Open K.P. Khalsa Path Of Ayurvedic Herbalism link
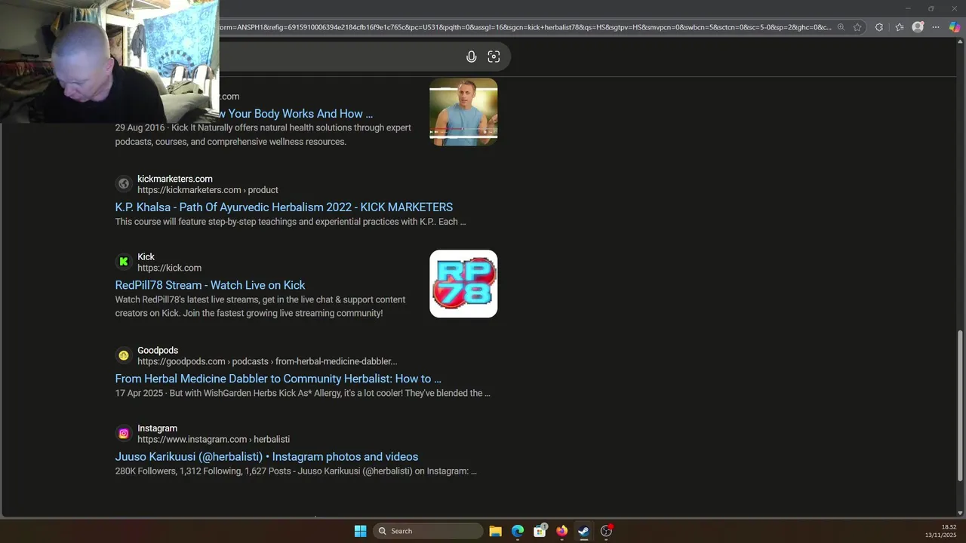The height and width of the screenshot is (543, 966). pyautogui.click(x=284, y=207)
